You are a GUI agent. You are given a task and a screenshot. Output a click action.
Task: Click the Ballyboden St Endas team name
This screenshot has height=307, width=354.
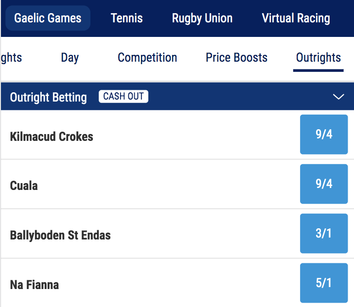[x=60, y=235]
